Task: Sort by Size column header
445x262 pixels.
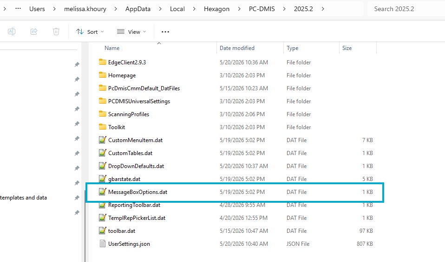Action: pyautogui.click(x=347, y=48)
